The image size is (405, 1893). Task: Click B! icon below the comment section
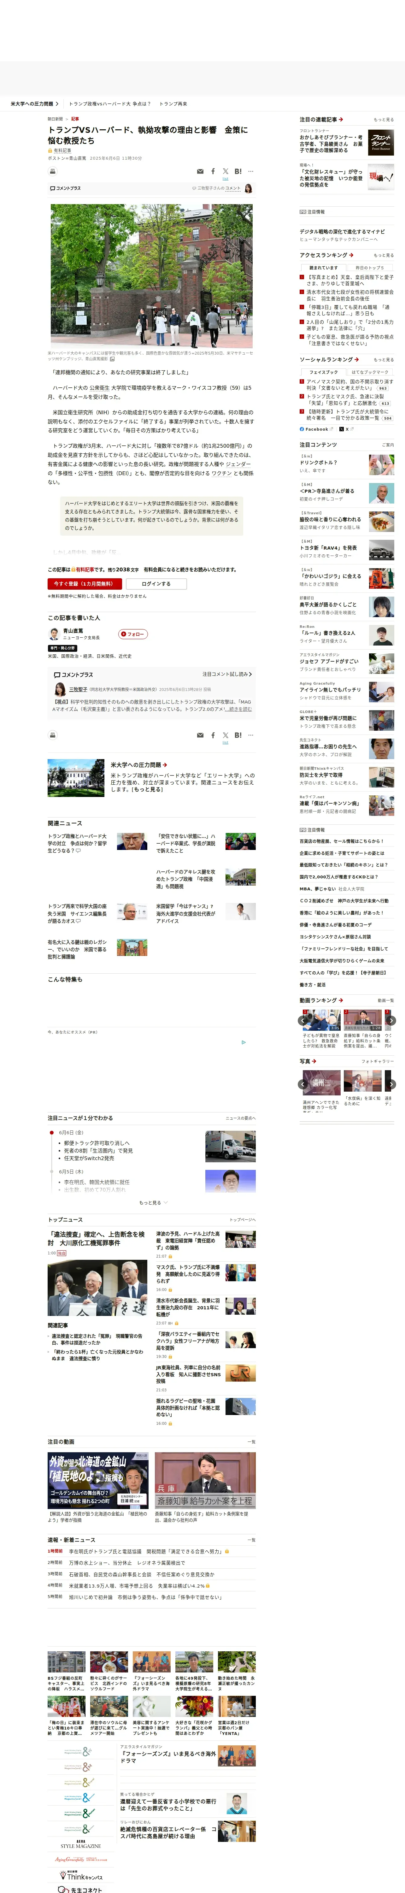click(238, 735)
